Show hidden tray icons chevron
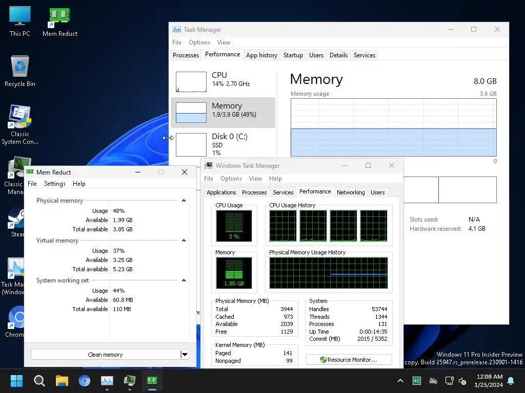The width and height of the screenshot is (525, 393). pos(400,381)
